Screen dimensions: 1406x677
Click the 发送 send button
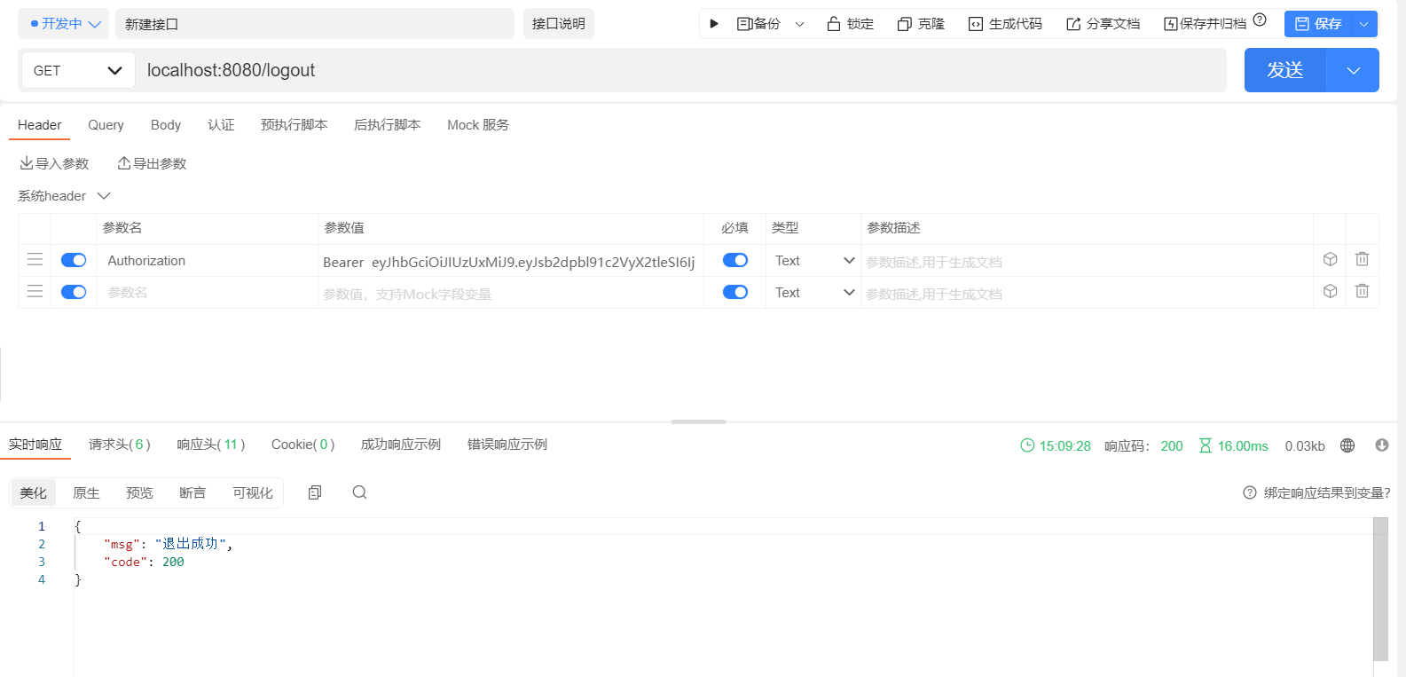[1285, 70]
